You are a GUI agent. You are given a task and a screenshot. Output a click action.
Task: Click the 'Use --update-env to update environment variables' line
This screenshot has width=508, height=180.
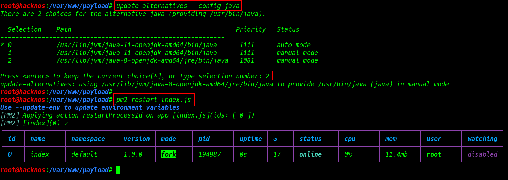click(x=90, y=108)
